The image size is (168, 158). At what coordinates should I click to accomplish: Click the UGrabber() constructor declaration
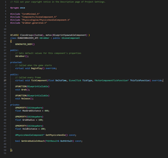21,56
